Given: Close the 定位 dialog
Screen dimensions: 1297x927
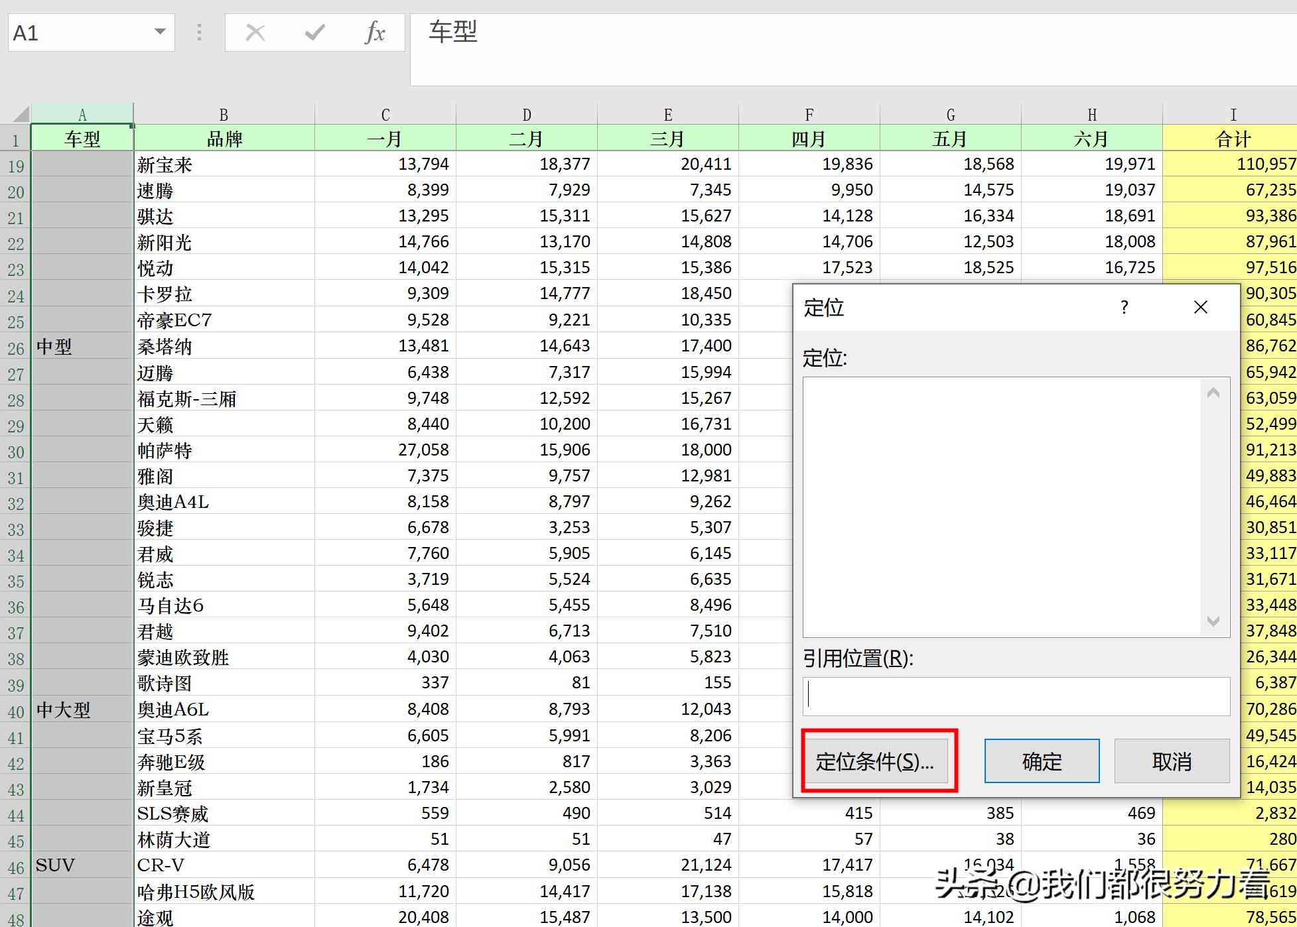Looking at the screenshot, I should pos(1201,307).
